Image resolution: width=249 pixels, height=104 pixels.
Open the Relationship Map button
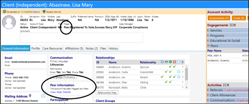click(107, 93)
